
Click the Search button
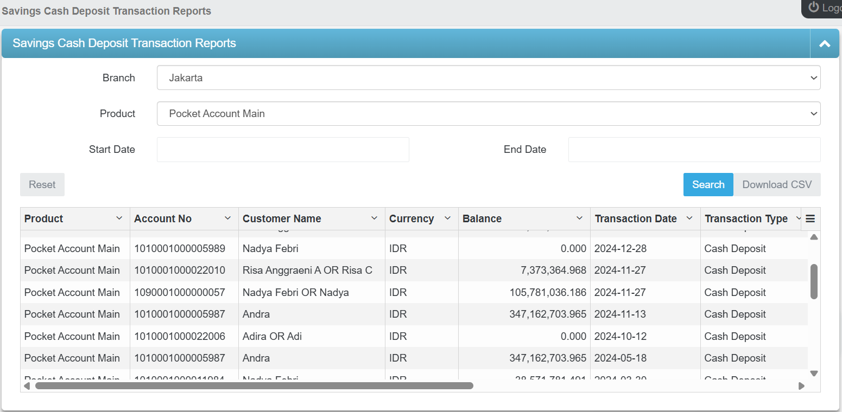708,185
